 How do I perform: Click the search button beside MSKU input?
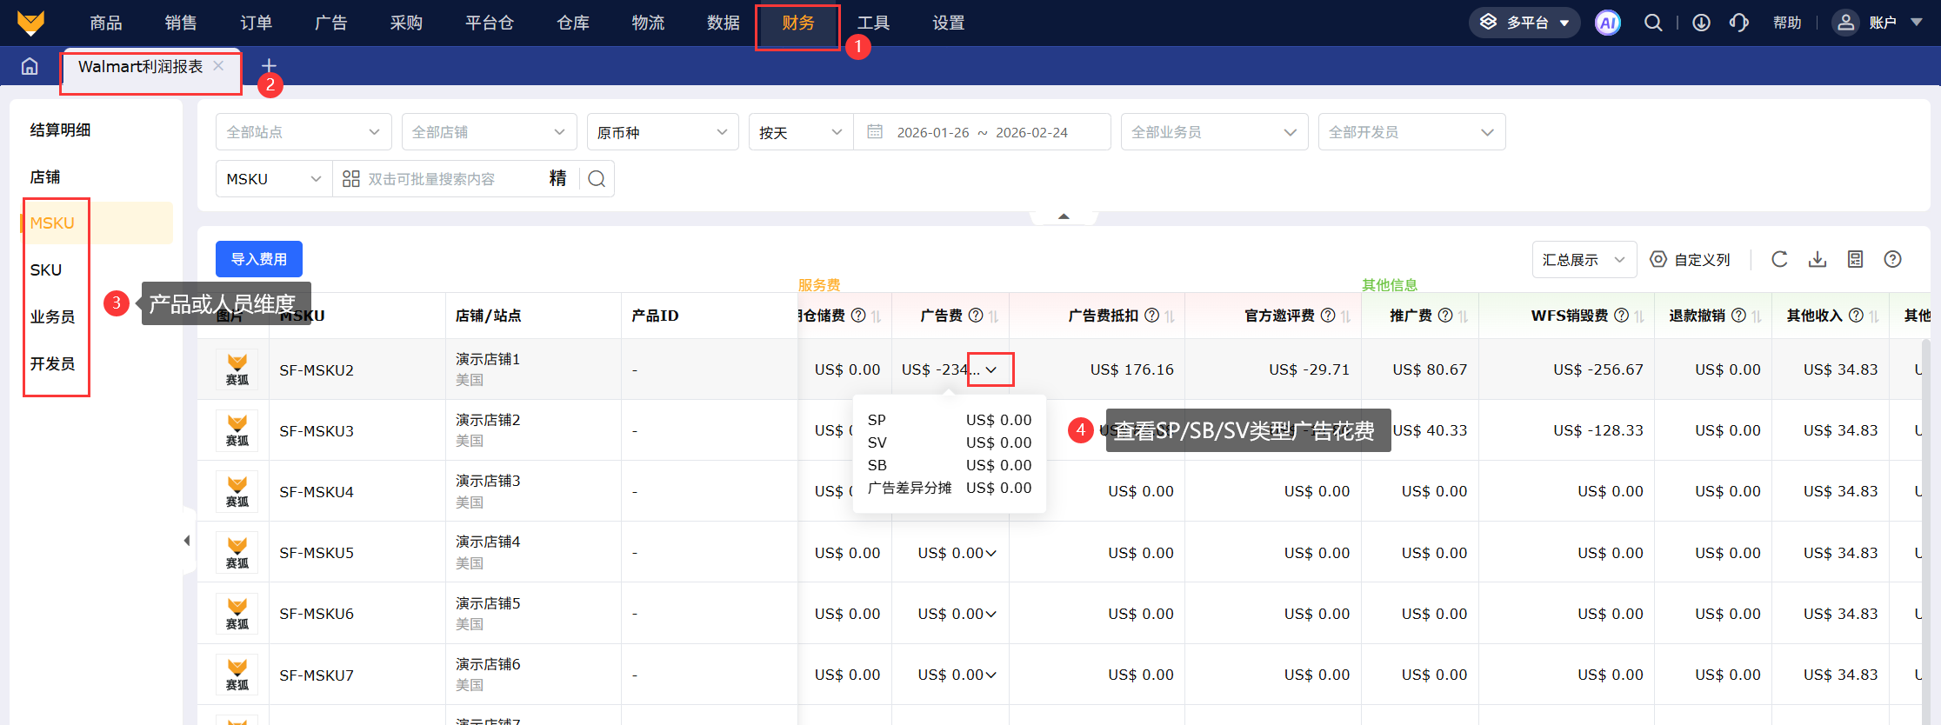[597, 179]
